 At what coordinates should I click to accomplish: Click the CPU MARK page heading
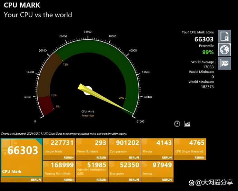[22, 5]
